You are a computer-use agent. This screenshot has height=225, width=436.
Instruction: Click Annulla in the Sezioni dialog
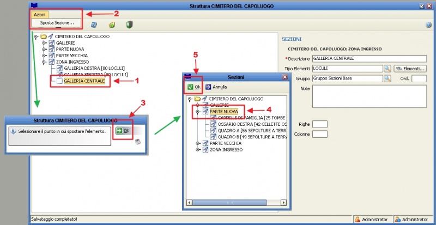[216, 87]
